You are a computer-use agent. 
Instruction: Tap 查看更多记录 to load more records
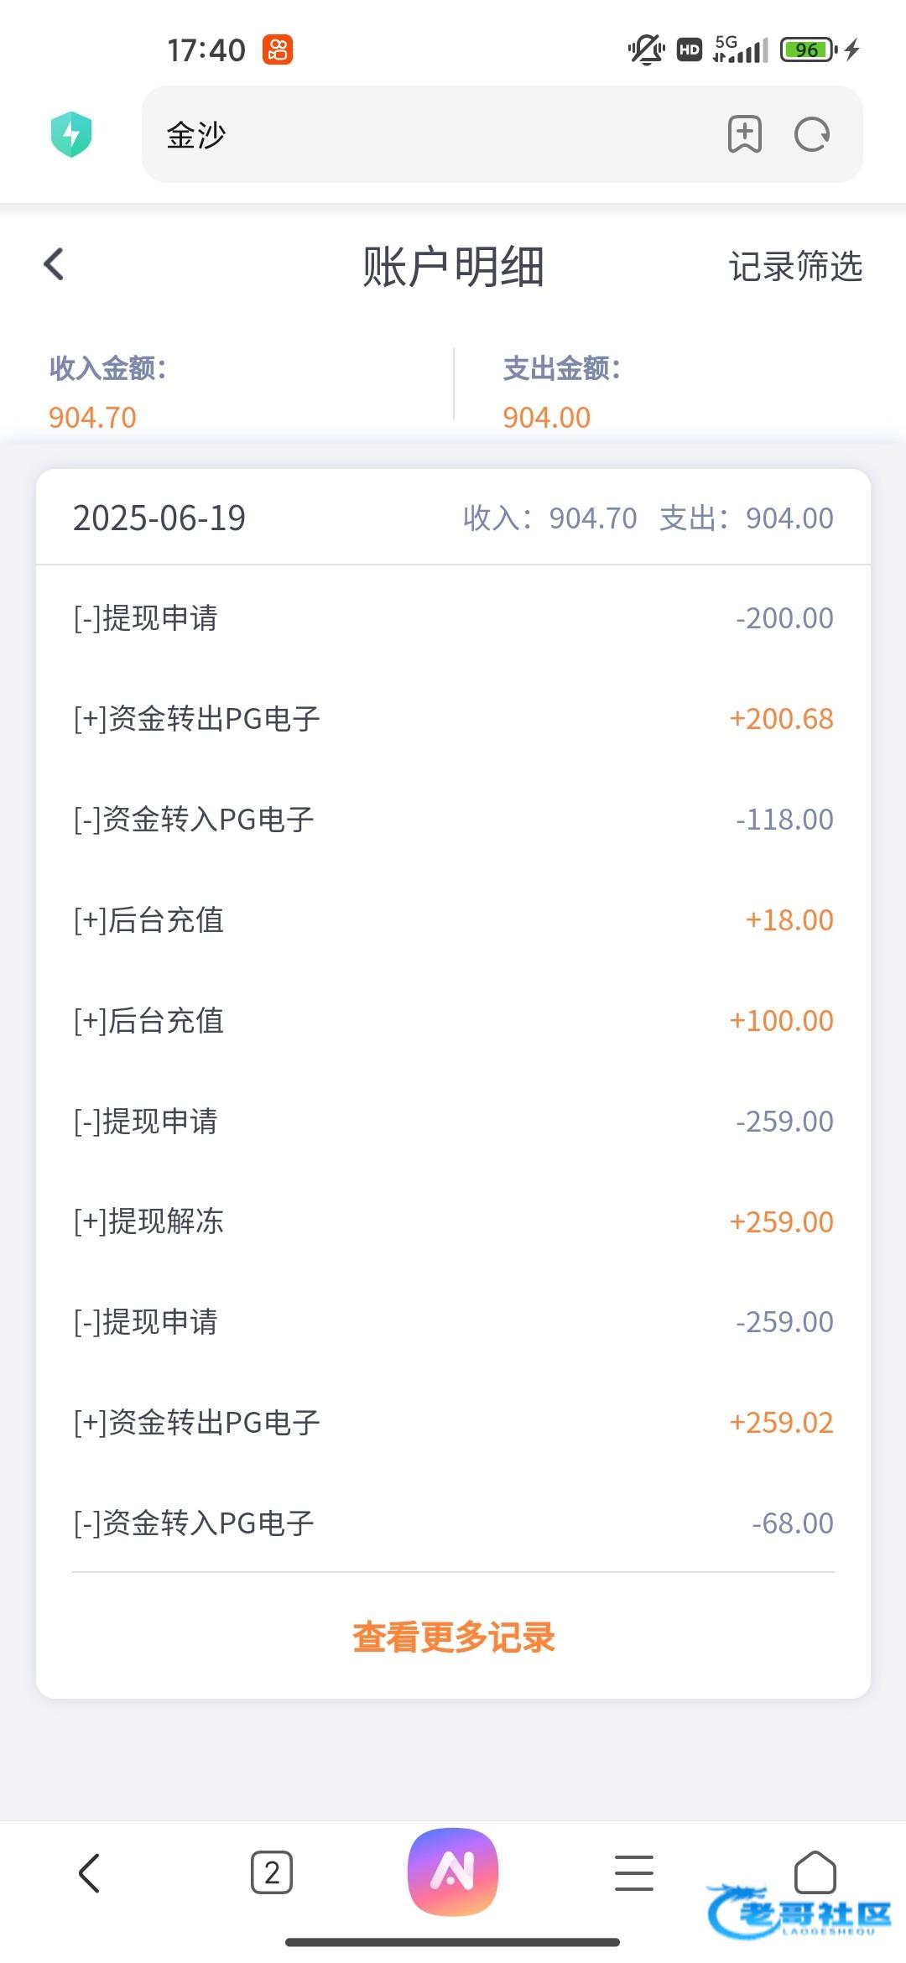click(453, 1637)
